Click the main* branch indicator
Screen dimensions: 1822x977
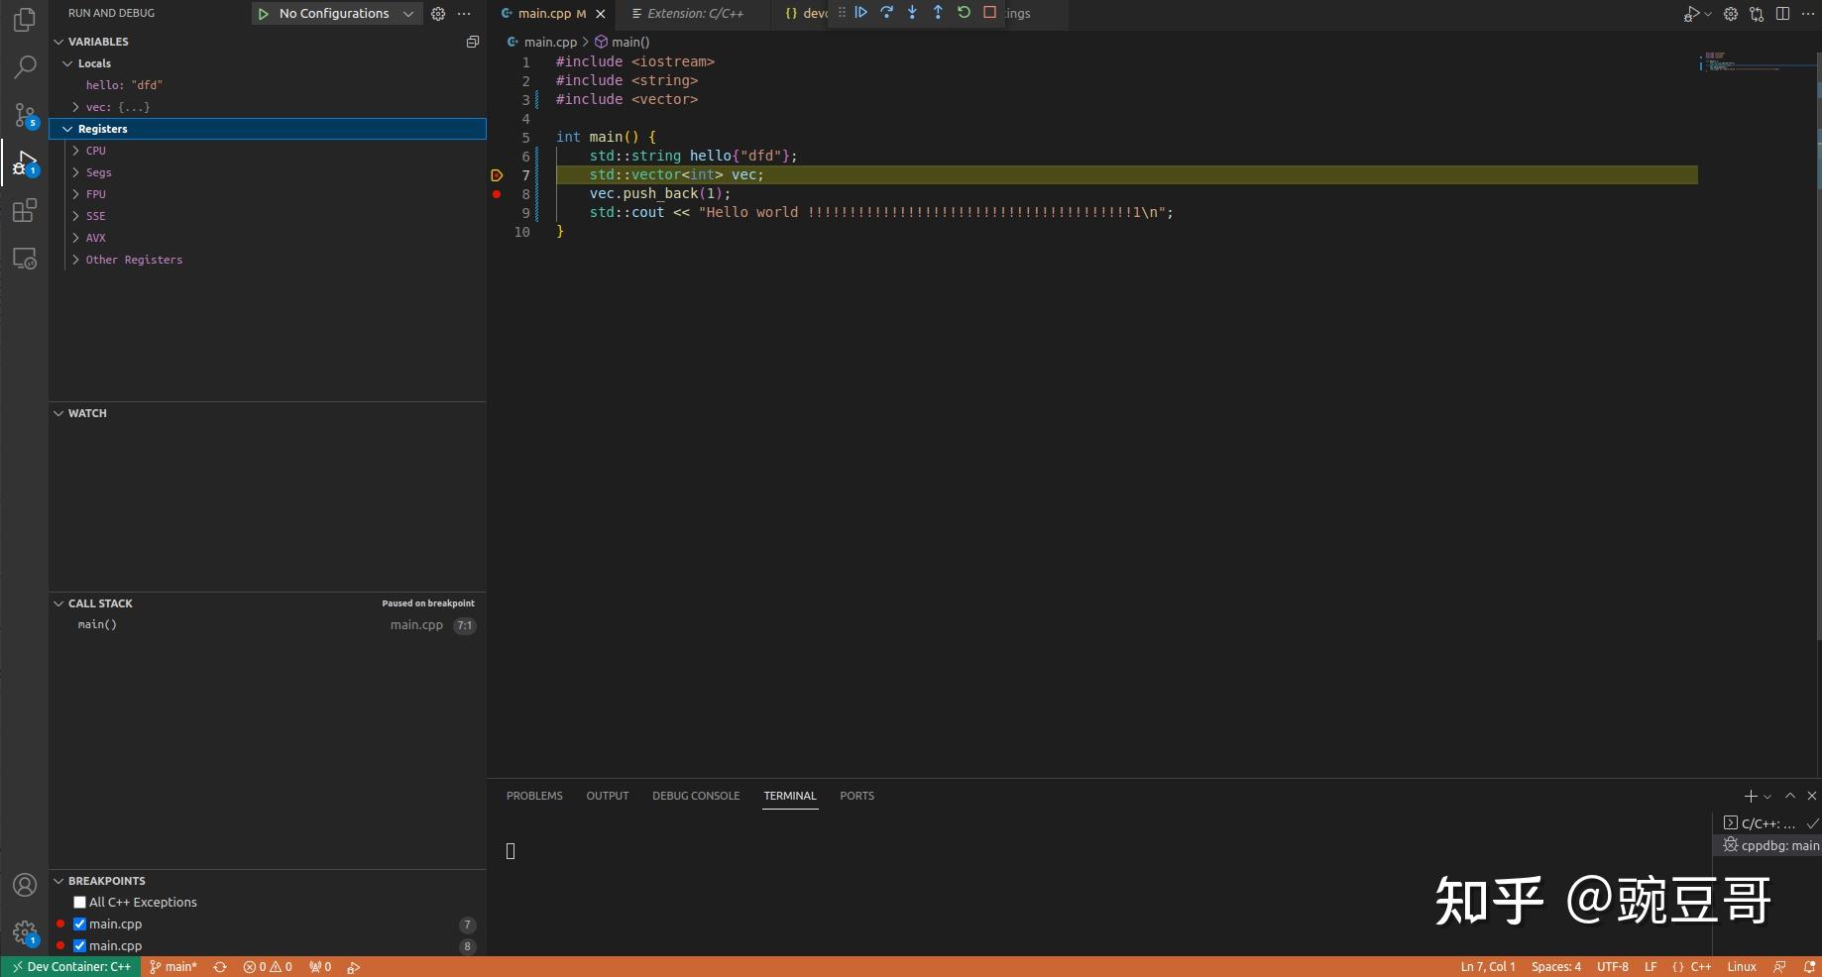pyautogui.click(x=173, y=966)
